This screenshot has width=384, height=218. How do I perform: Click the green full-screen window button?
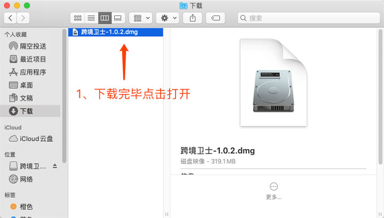click(x=27, y=5)
